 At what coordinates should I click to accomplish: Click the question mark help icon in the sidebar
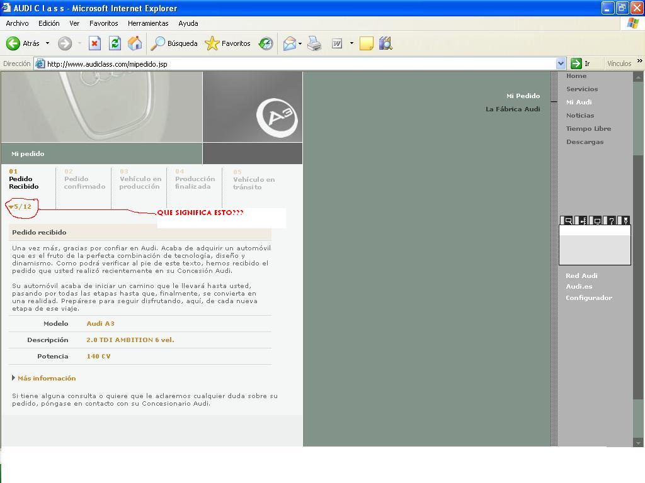[612, 221]
